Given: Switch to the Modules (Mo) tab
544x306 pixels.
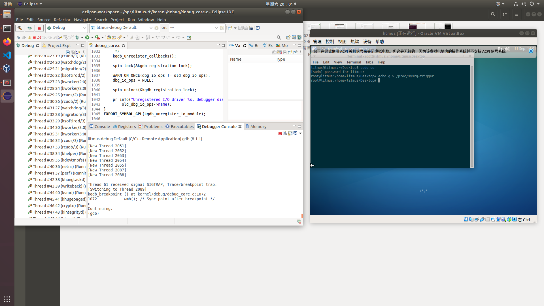Looking at the screenshot, I should pos(282,45).
